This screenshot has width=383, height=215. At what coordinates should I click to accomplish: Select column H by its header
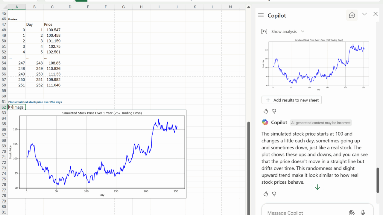coord(141,7)
